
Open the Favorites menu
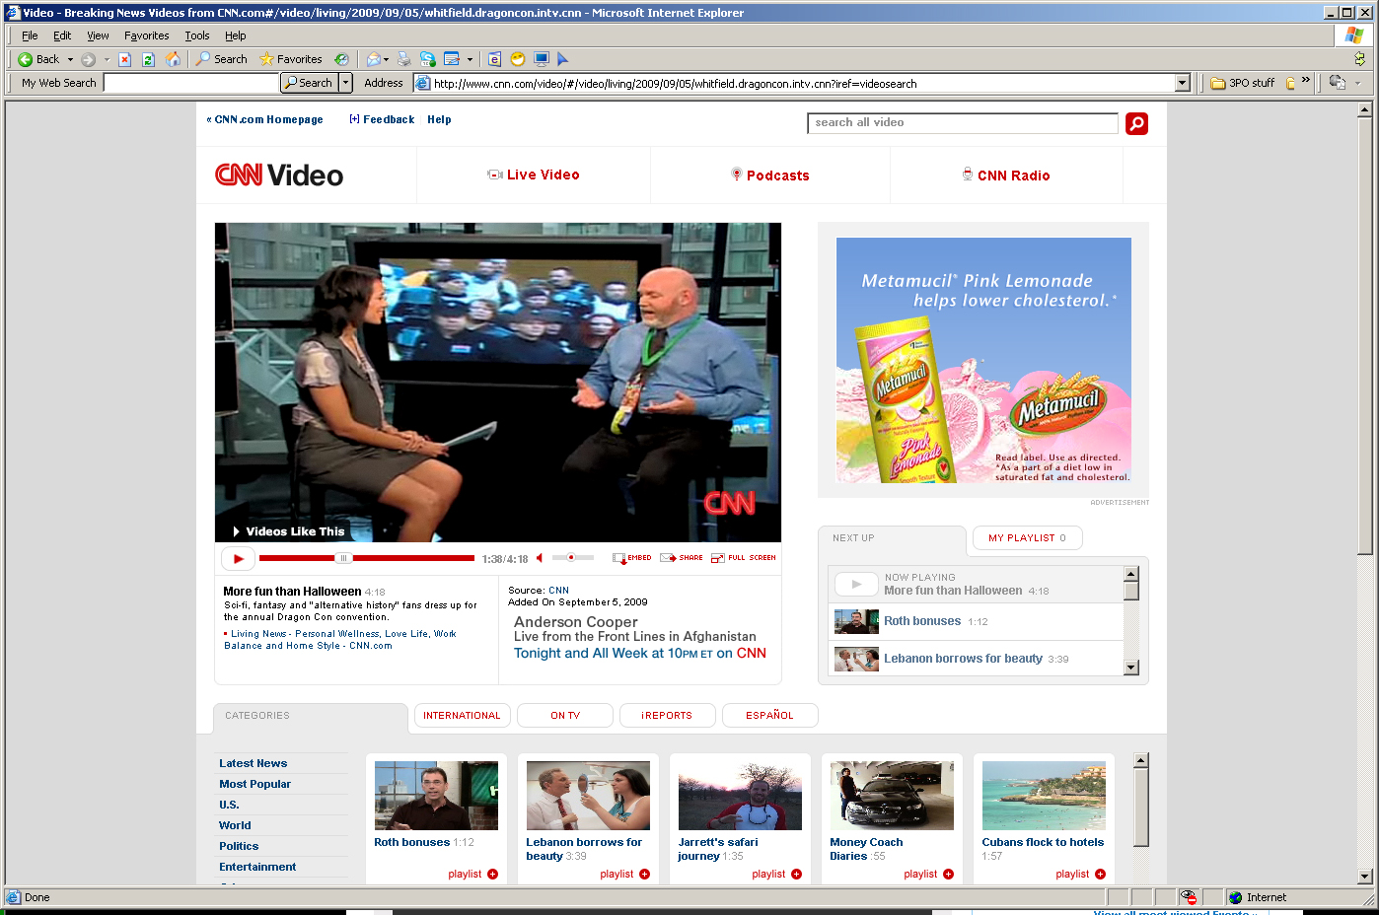pos(146,35)
